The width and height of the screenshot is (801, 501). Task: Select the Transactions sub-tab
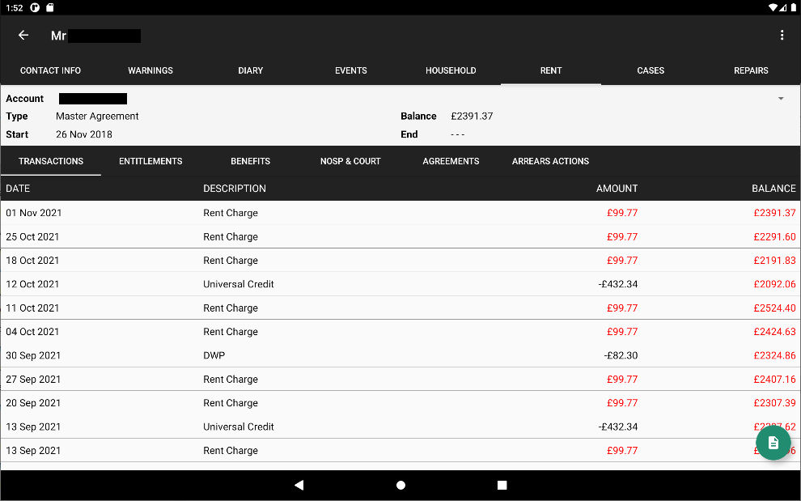click(51, 161)
